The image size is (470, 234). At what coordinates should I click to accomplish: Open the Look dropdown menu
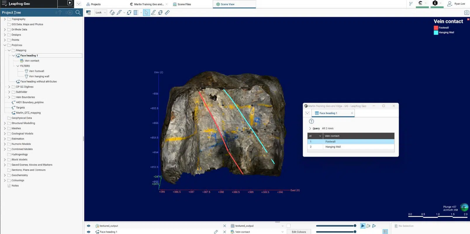coord(101,13)
